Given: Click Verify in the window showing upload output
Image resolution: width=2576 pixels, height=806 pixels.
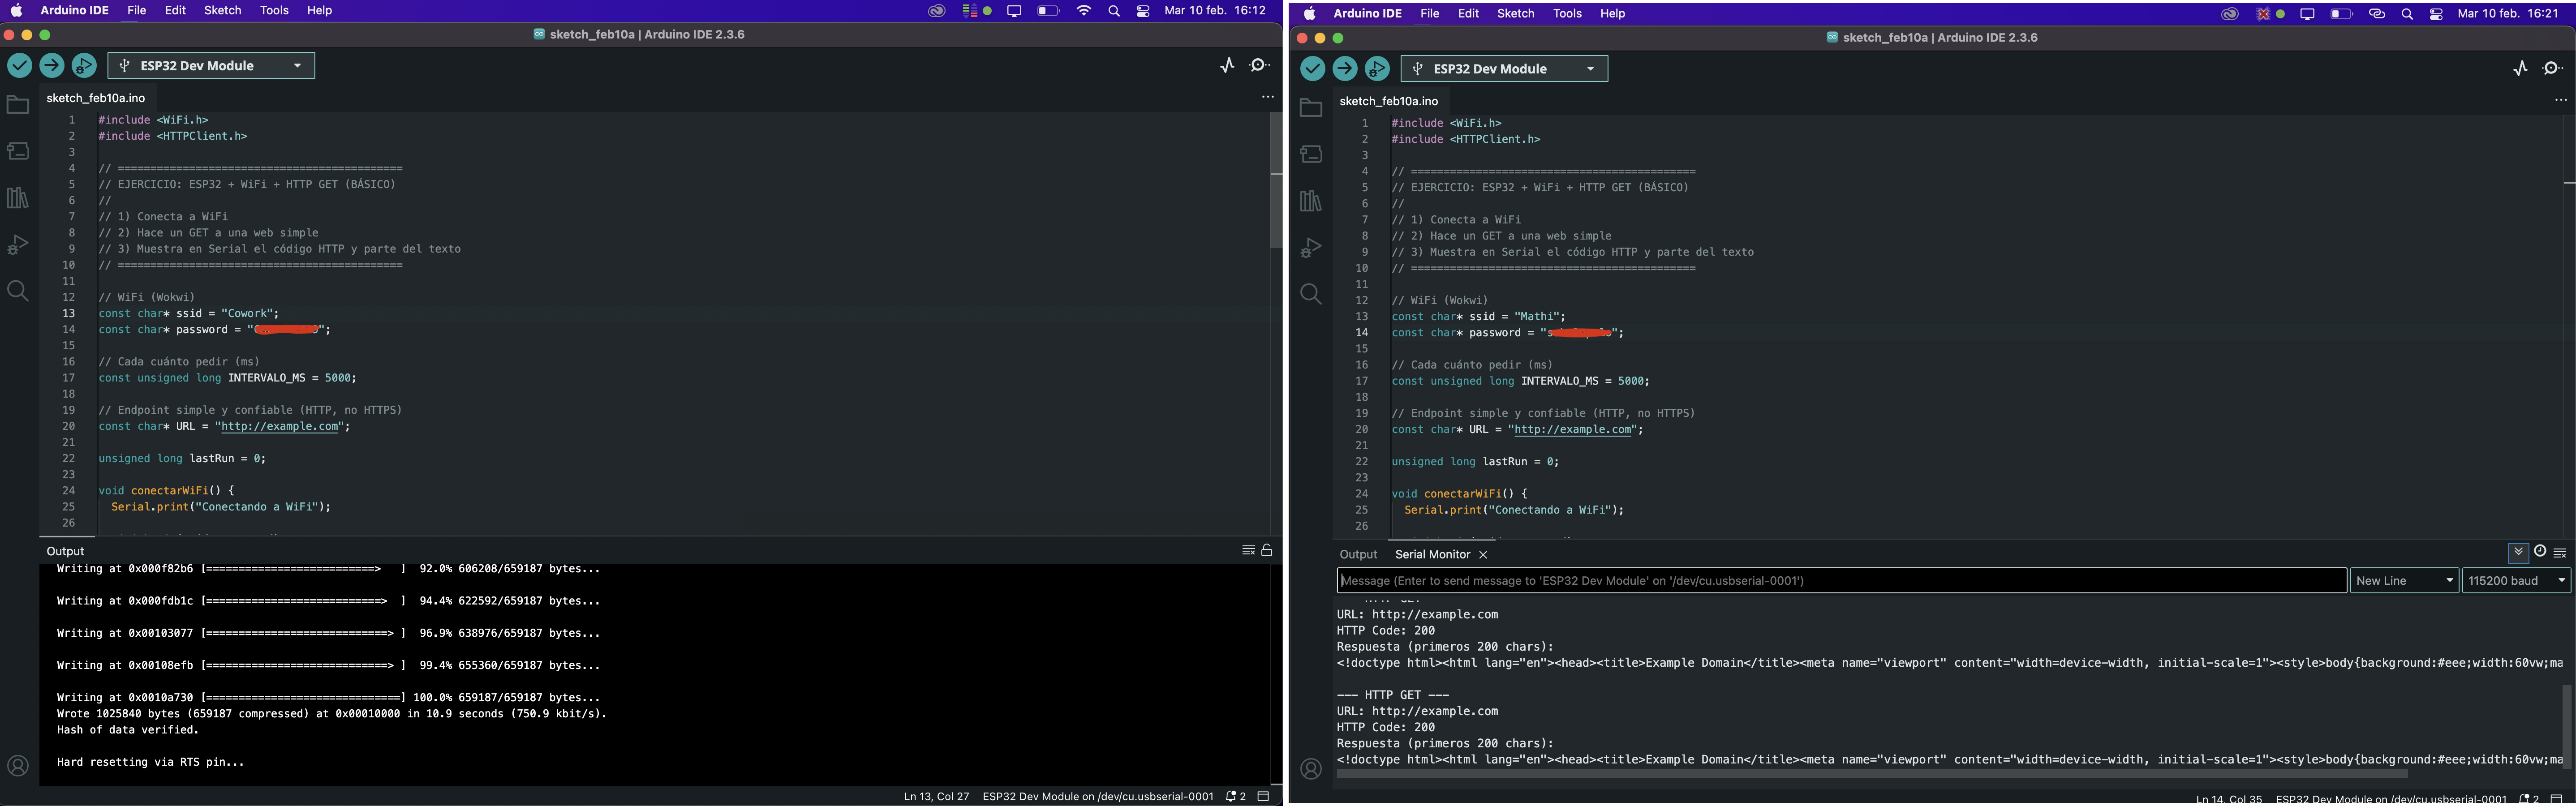Looking at the screenshot, I should click(19, 66).
